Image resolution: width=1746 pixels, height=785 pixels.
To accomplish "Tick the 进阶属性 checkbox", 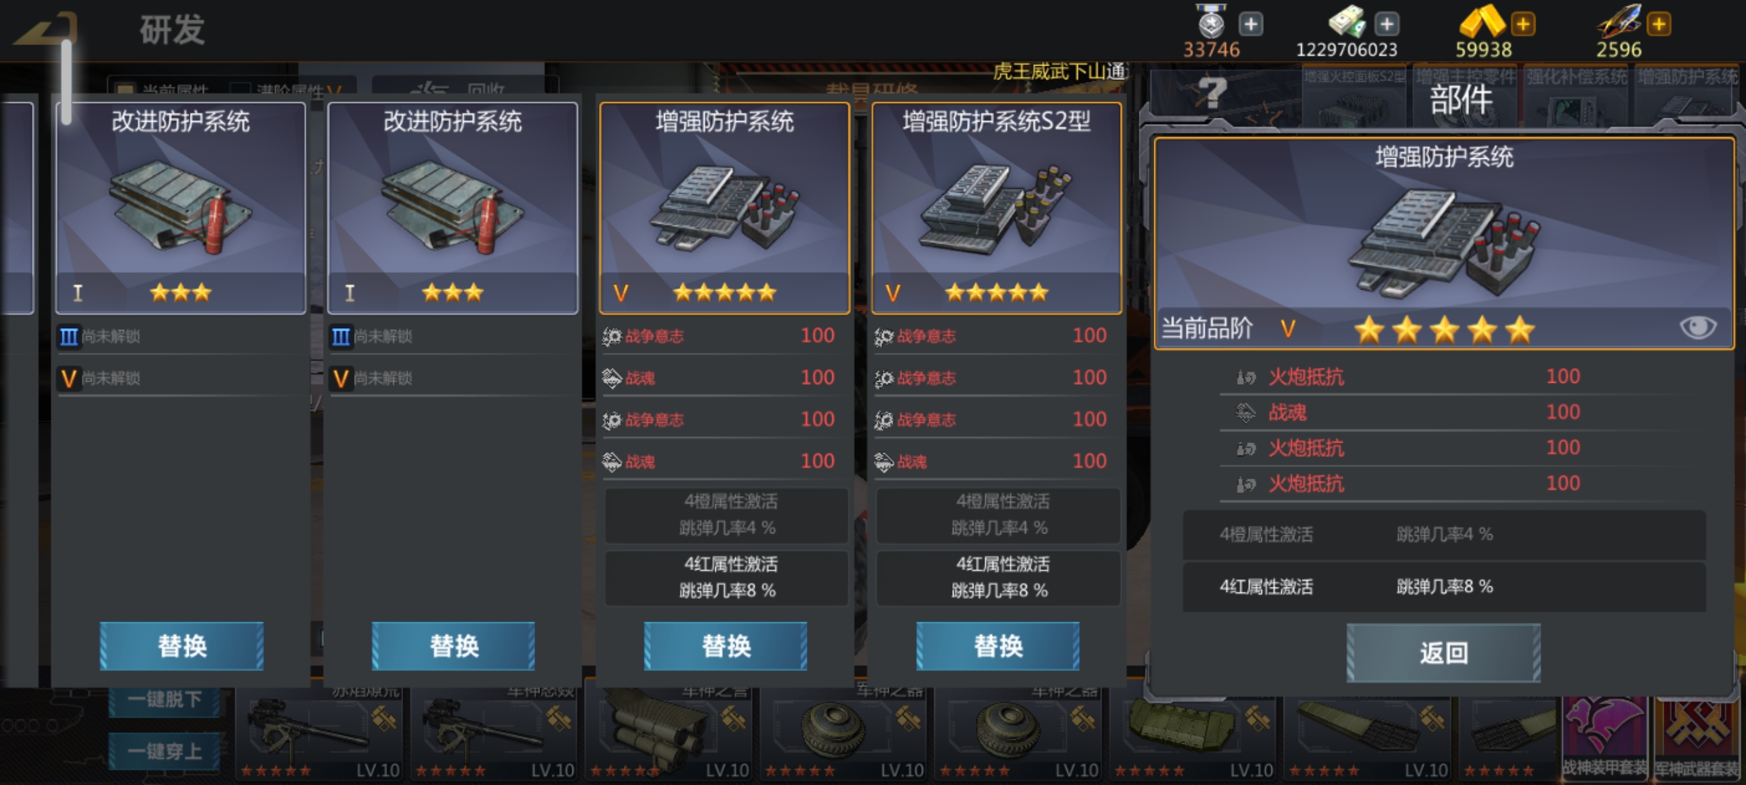I will [x=240, y=89].
